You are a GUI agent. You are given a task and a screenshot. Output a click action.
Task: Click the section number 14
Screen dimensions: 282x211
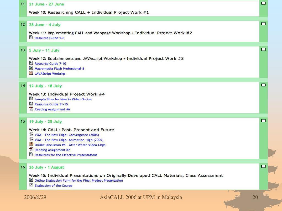pos(23,86)
